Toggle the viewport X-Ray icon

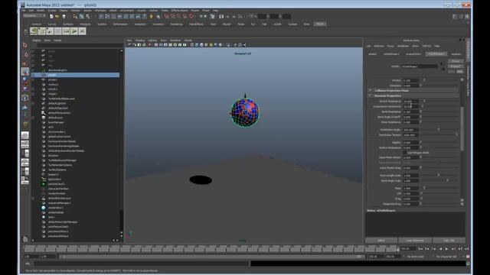point(235,45)
